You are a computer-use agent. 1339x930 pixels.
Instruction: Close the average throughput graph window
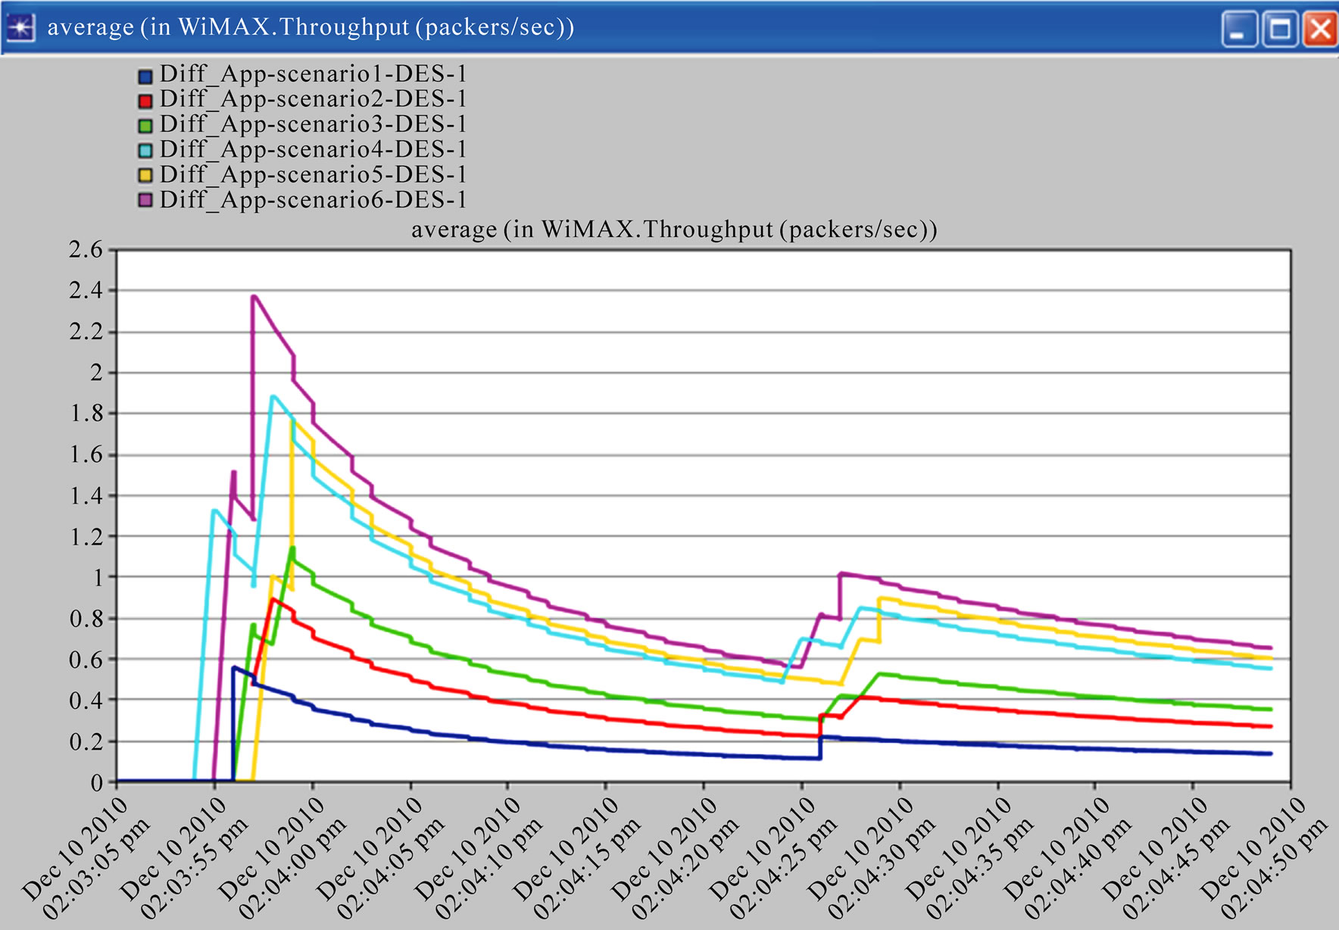pos(1320,30)
